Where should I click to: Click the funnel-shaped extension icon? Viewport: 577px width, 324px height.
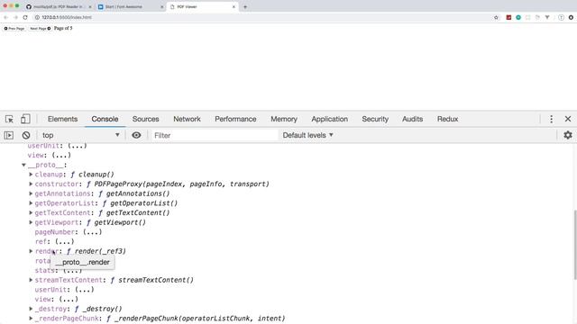click(x=547, y=17)
